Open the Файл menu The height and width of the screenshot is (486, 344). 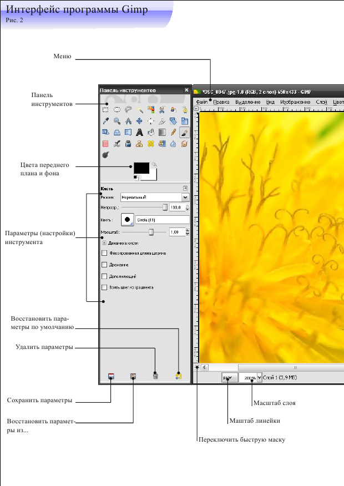tap(201, 102)
